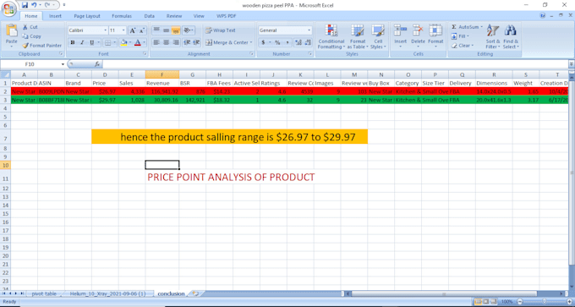Apply yellow Fill Color to cell
575x307 pixels.
123,42
